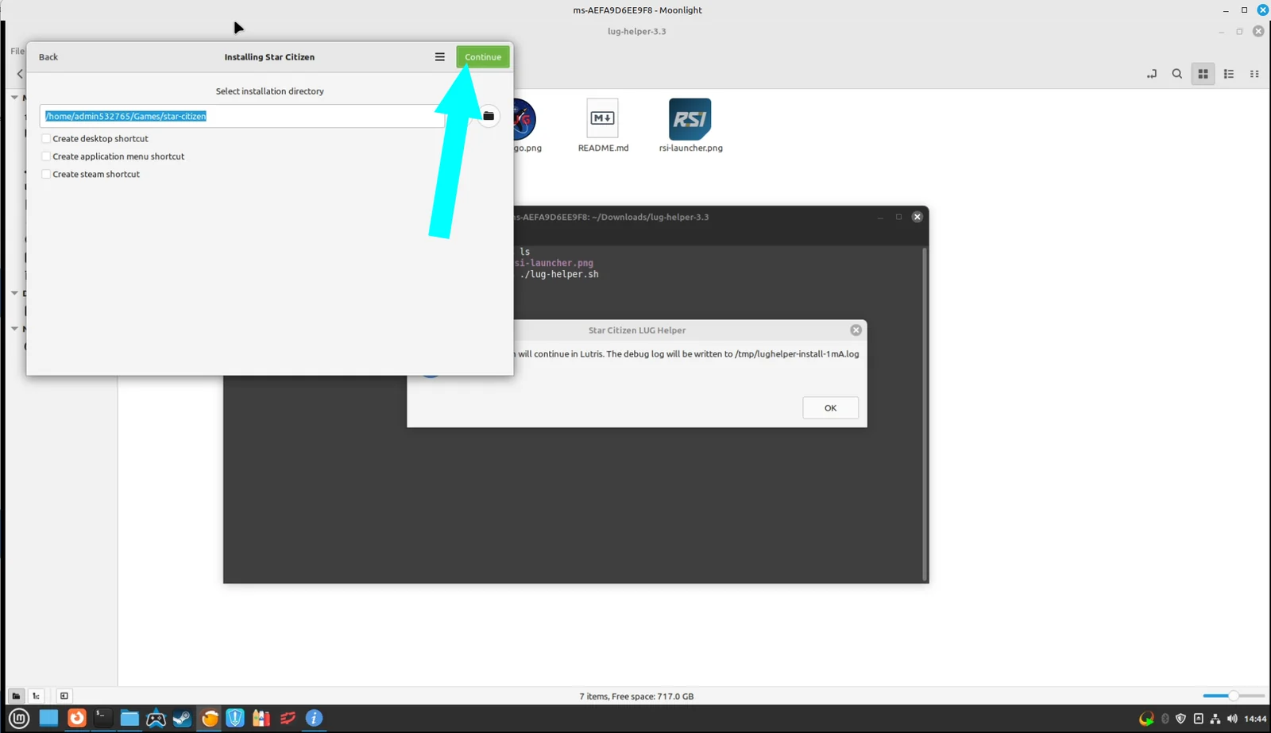This screenshot has height=733, width=1271.
Task: Select rsi-launcher.png file icon
Action: tap(690, 125)
